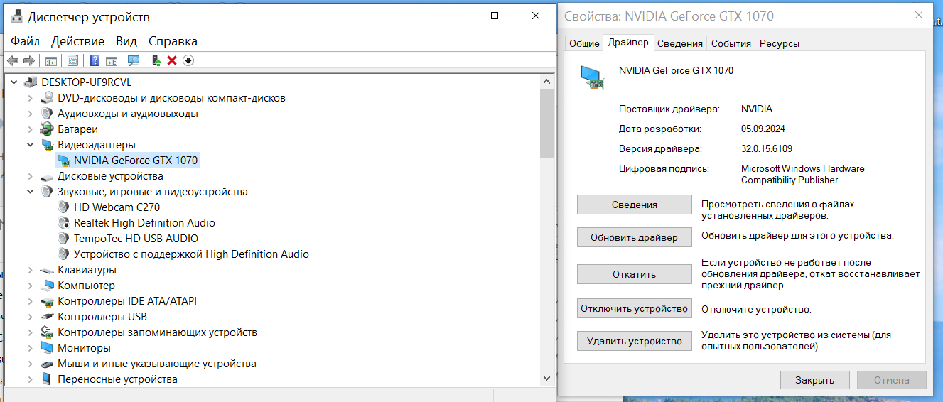Click the Отключить устройство button
Screen dimensions: 943x402
pyautogui.click(x=634, y=308)
